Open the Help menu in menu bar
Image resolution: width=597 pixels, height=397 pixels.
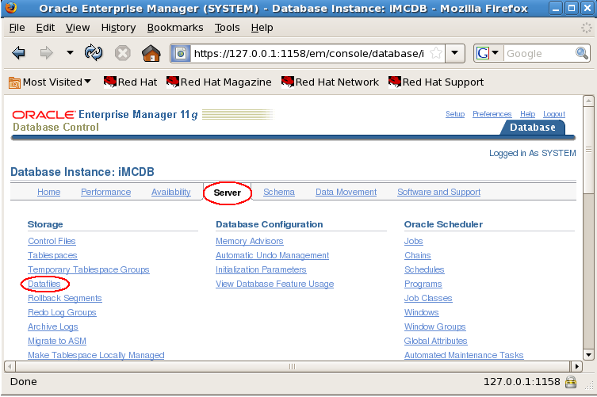(x=262, y=28)
